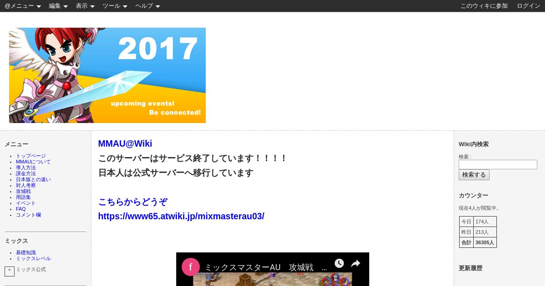545x286 pixels.
Task: Open 導入方法 sidebar link
Action: click(x=26, y=168)
